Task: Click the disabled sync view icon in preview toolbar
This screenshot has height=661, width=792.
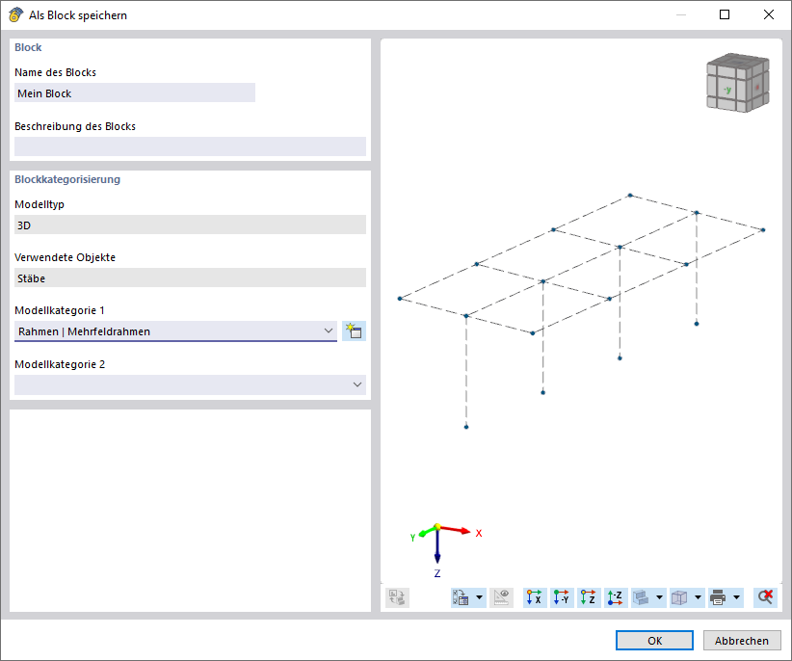Action: point(398,597)
